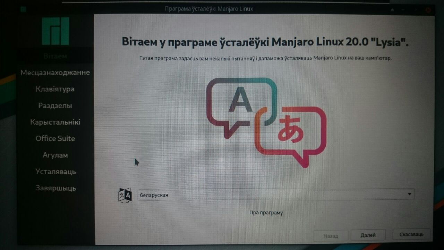The image size is (444, 250).
Task: Click the keep-above arrow icon in the title bar
Action: pyautogui.click(x=392, y=10)
